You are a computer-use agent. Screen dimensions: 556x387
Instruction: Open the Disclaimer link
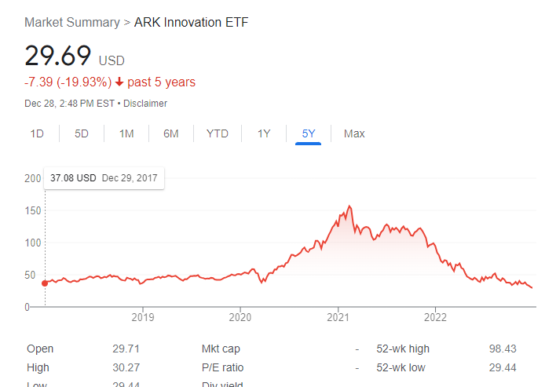(145, 104)
